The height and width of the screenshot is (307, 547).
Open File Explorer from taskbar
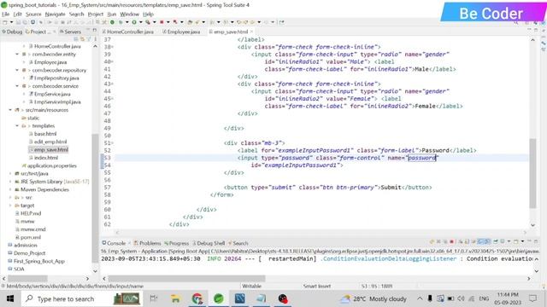pos(175,298)
